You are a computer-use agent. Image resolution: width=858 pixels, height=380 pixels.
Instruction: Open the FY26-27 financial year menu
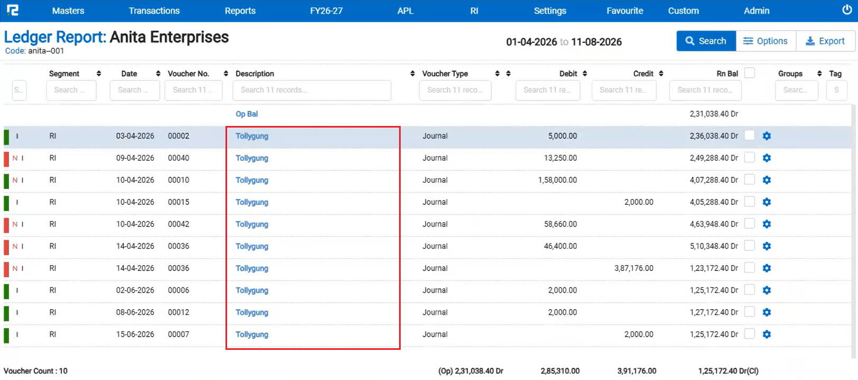point(326,11)
